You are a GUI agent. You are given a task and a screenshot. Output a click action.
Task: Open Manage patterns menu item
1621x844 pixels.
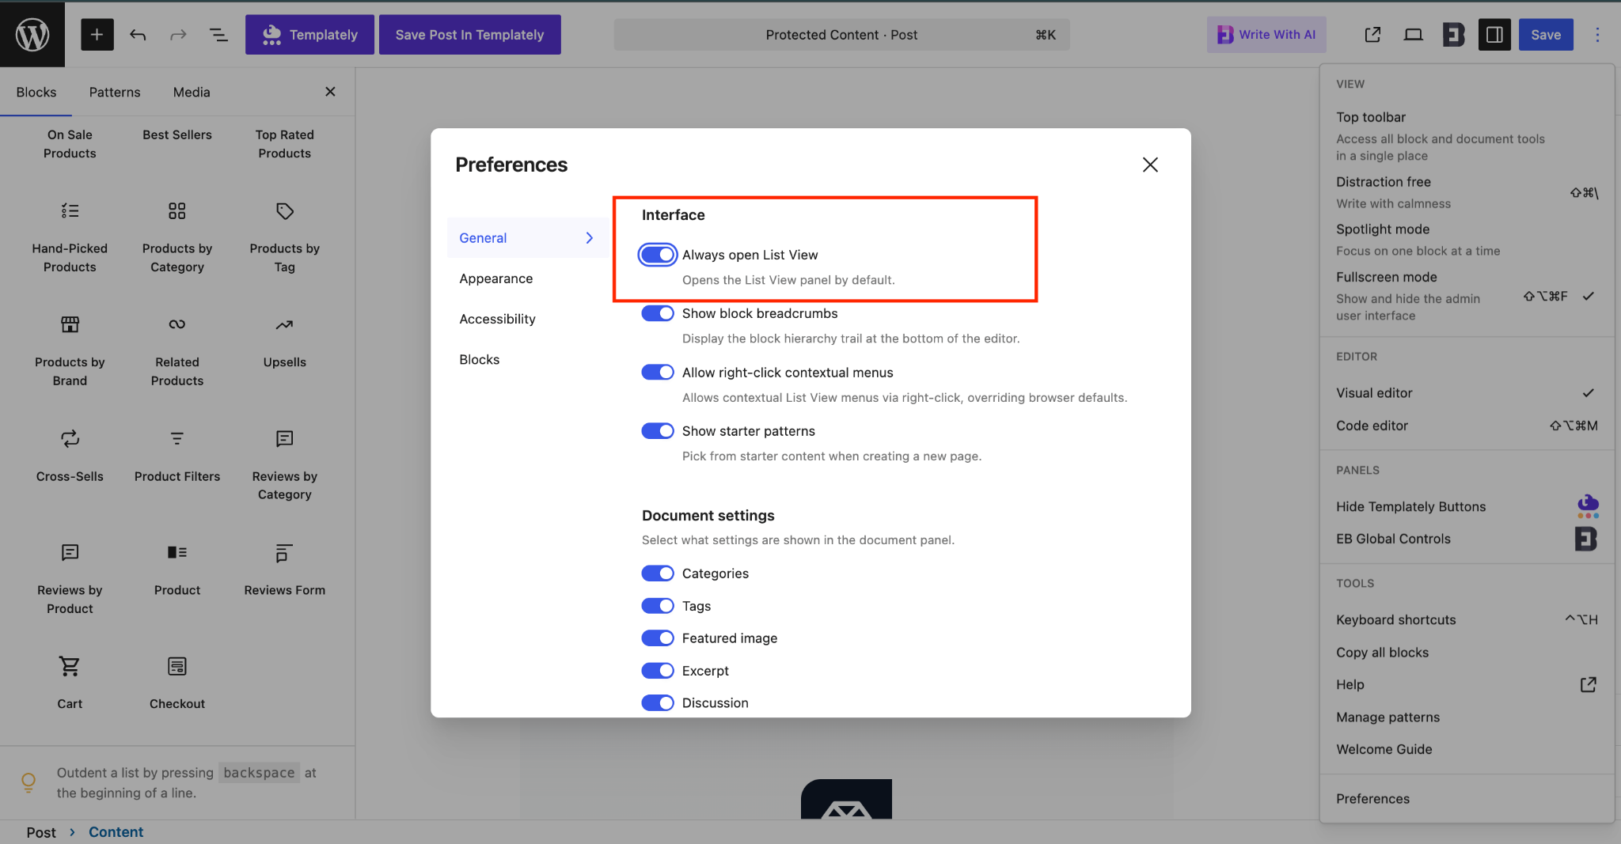click(x=1467, y=717)
